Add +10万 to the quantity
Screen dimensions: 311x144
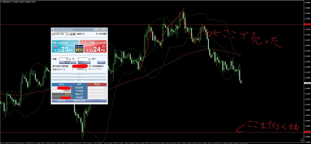[x=67, y=63]
